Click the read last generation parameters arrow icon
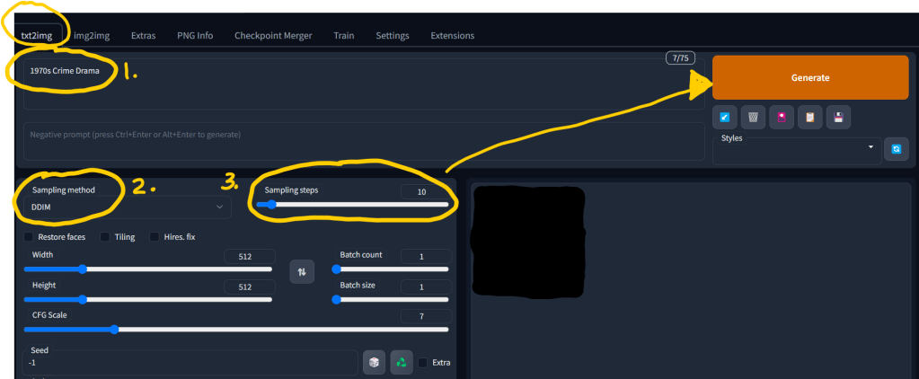The width and height of the screenshot is (919, 379). [724, 118]
